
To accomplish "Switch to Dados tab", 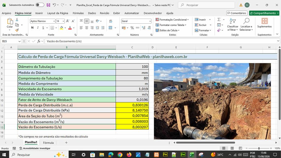I will 92,13.
